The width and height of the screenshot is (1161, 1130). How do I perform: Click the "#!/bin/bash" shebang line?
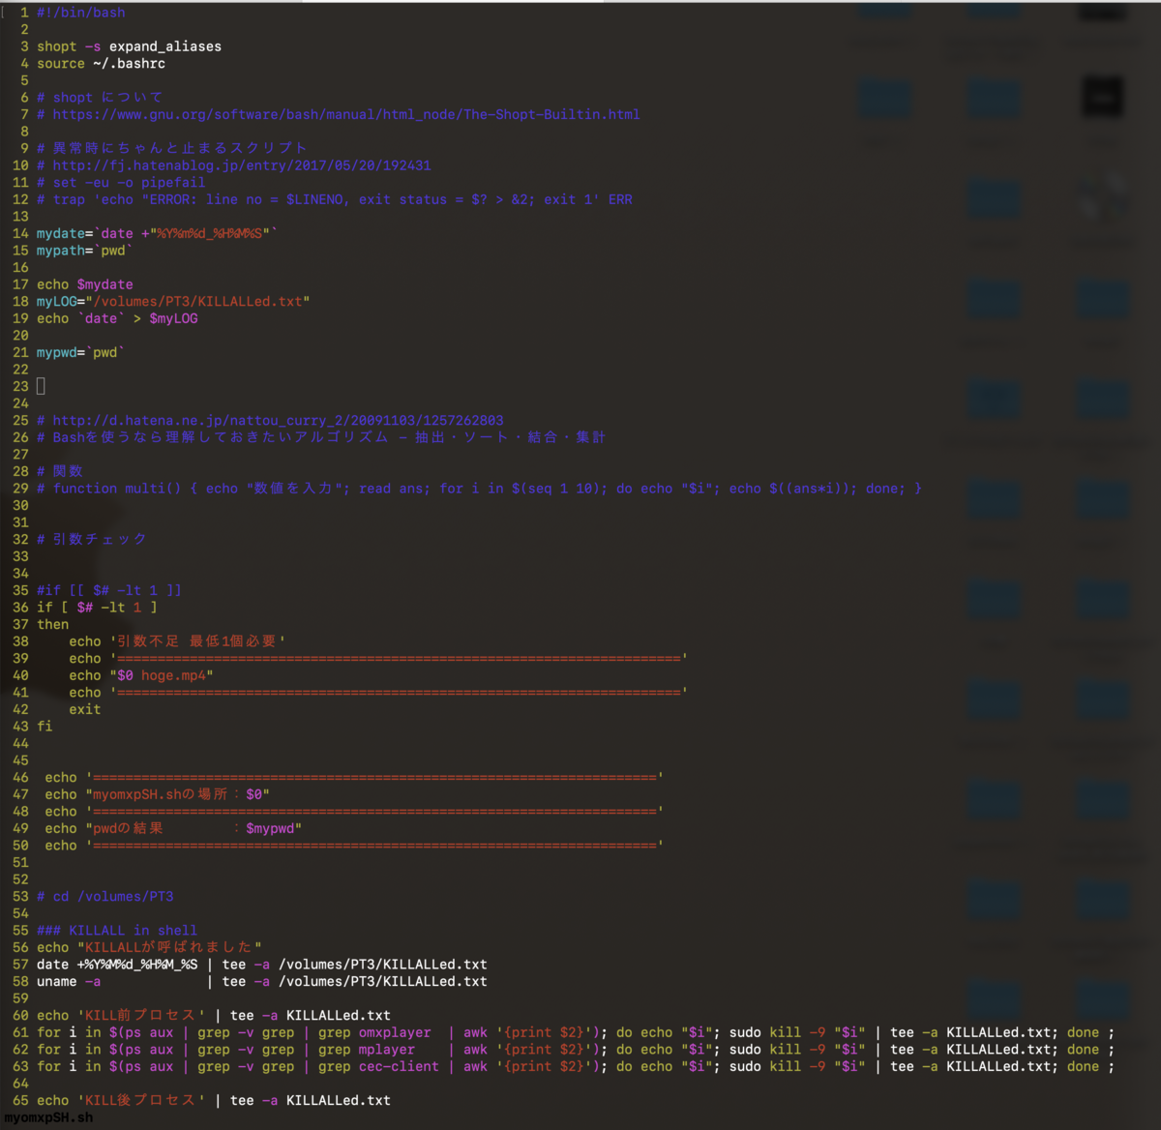tap(80, 13)
